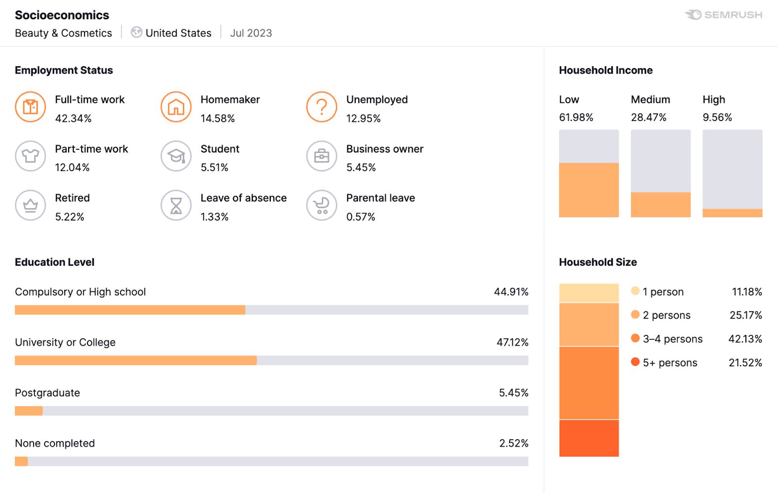
Task: Open the Jul 2023 date selector
Action: click(251, 33)
